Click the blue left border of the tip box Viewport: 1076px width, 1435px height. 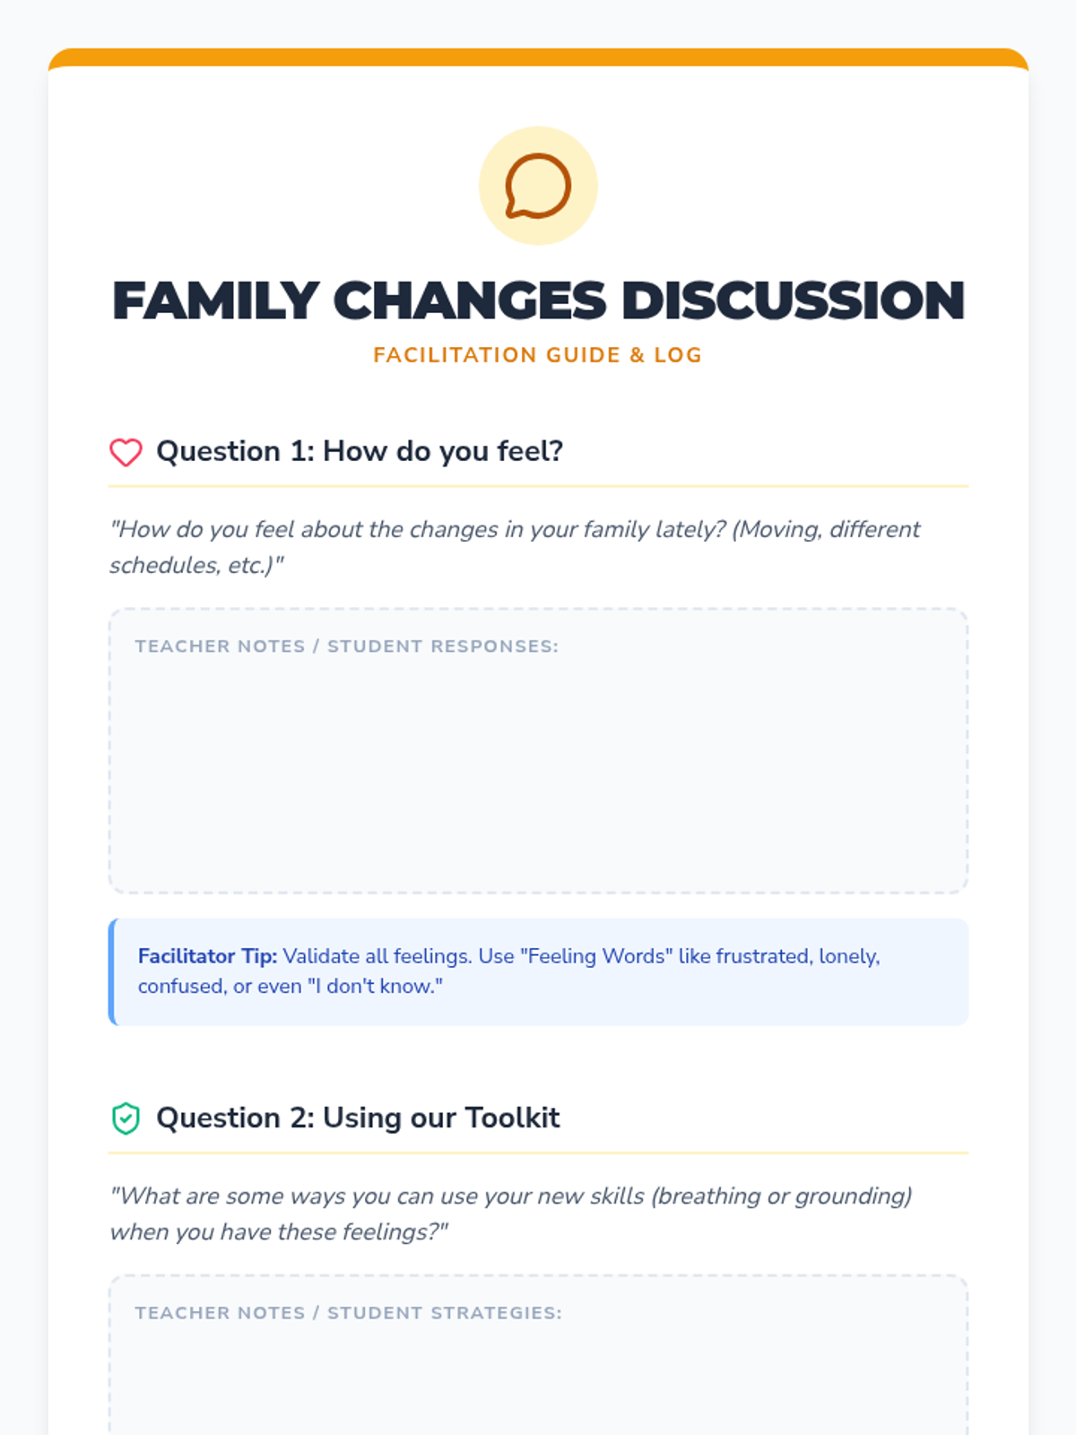[112, 971]
